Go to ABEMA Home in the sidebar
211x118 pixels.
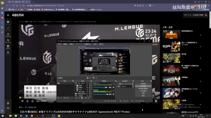[x=8, y=23]
